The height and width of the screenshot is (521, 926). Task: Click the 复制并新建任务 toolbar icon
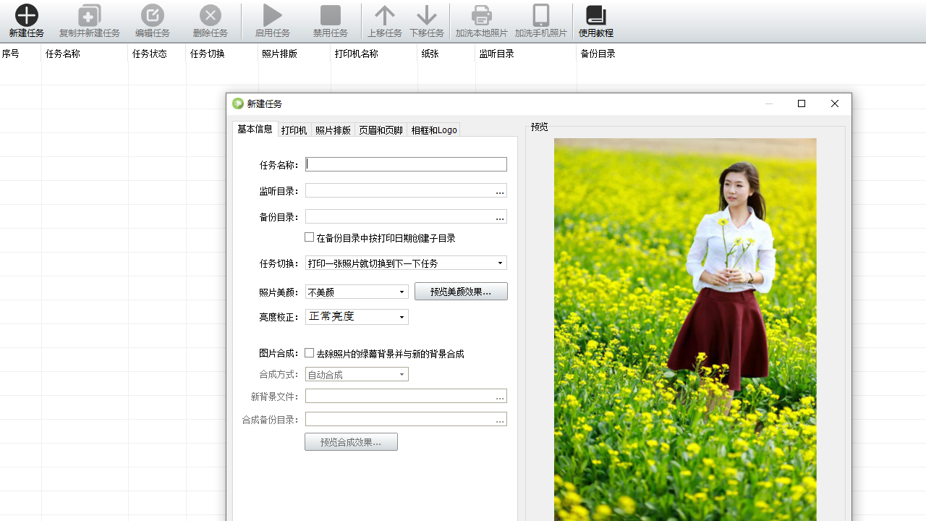click(90, 15)
